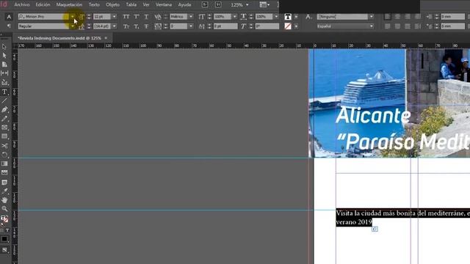
Task: Open the view options button
Action: (x=264, y=4)
